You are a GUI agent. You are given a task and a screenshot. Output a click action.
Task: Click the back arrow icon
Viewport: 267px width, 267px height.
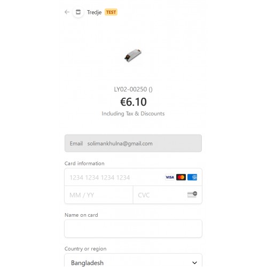click(x=67, y=12)
